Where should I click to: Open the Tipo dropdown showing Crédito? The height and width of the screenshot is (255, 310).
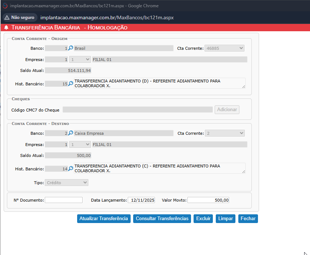67,182
